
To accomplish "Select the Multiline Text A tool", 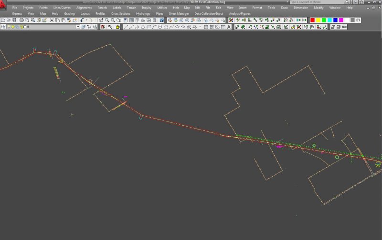I will (x=229, y=27).
